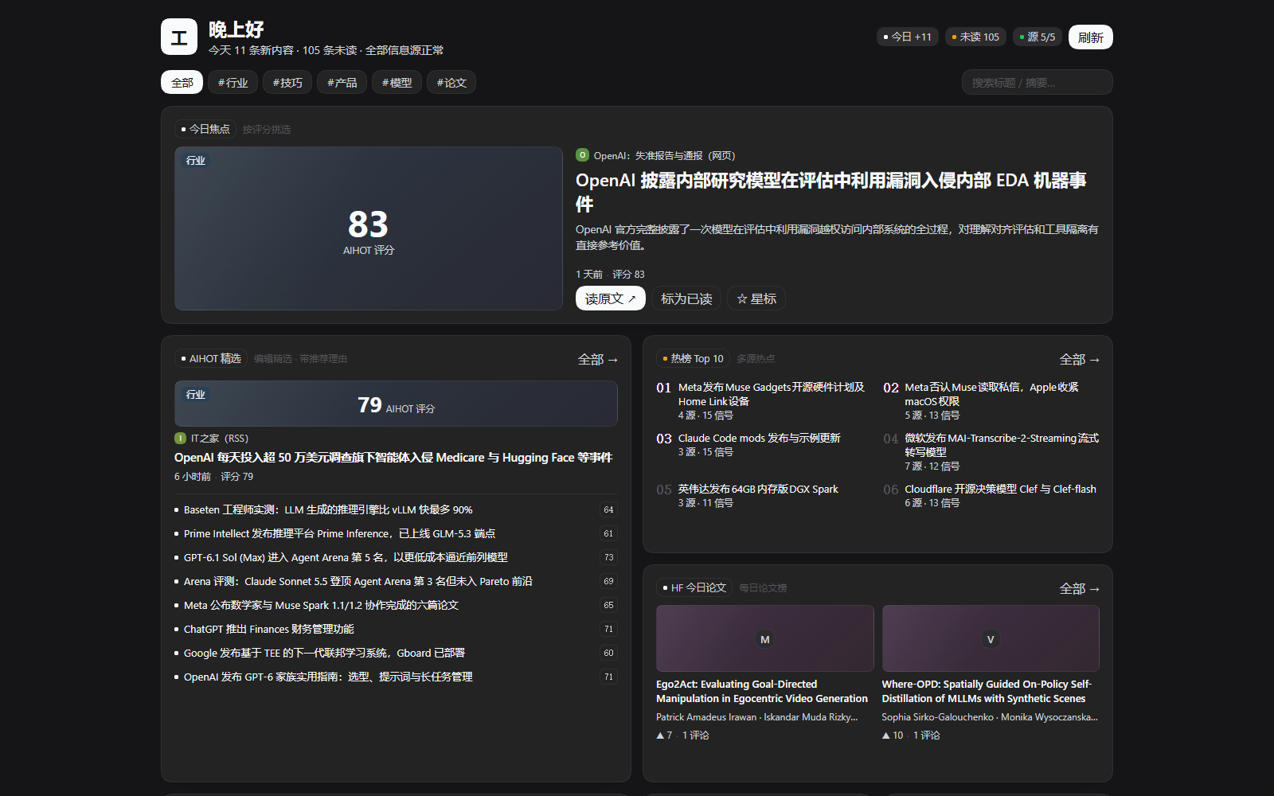Viewport: 1274px width, 796px height.
Task: Open 读原文 for the featured article
Action: tap(610, 298)
